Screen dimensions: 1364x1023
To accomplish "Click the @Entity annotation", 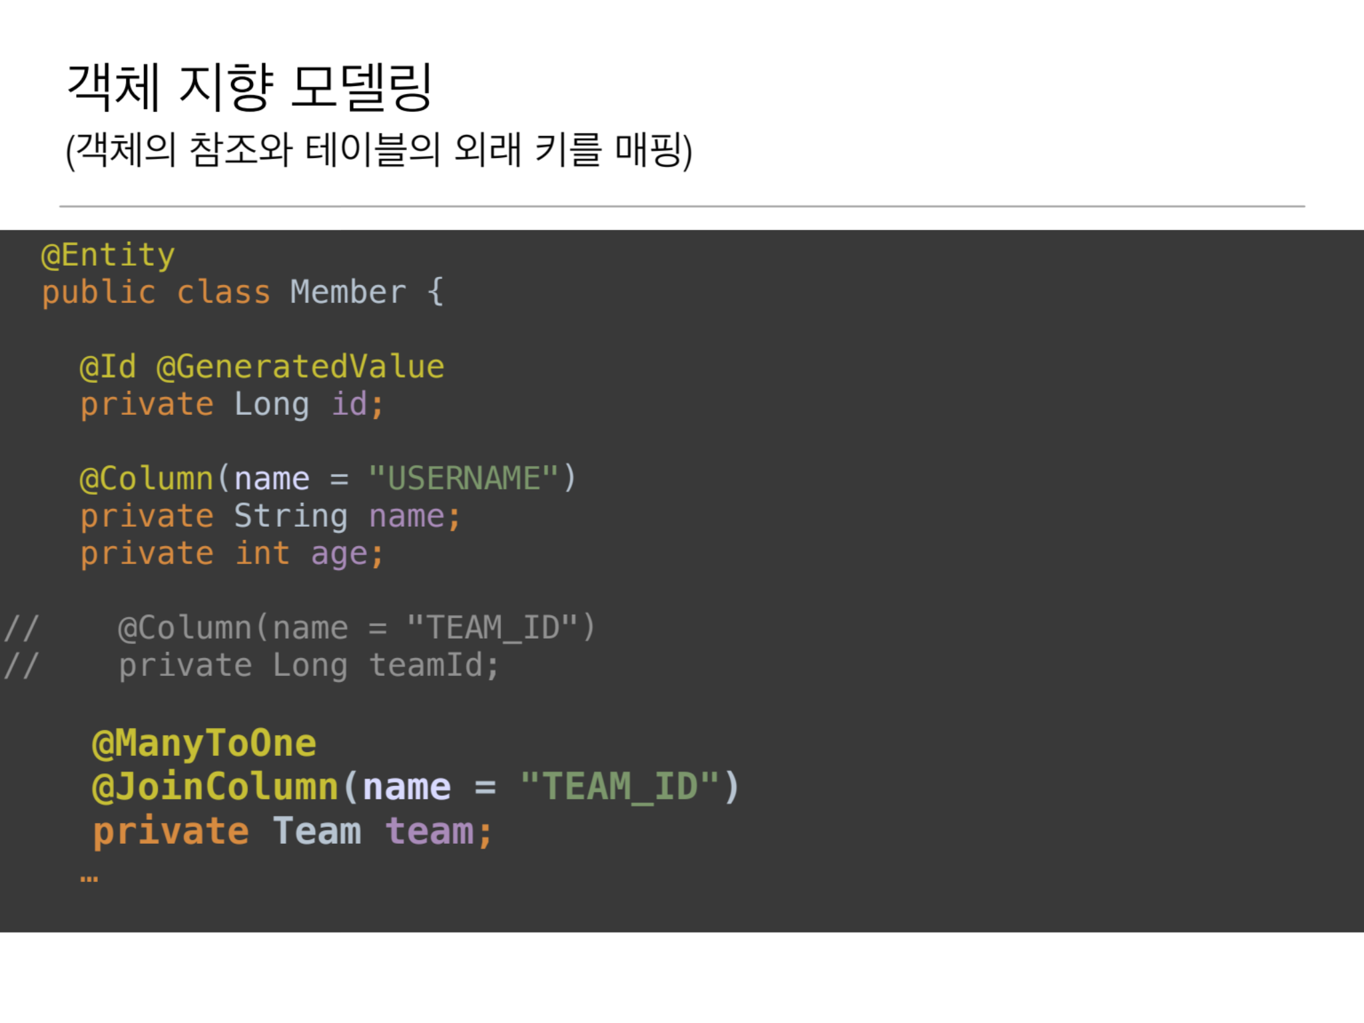I will 108,255.
